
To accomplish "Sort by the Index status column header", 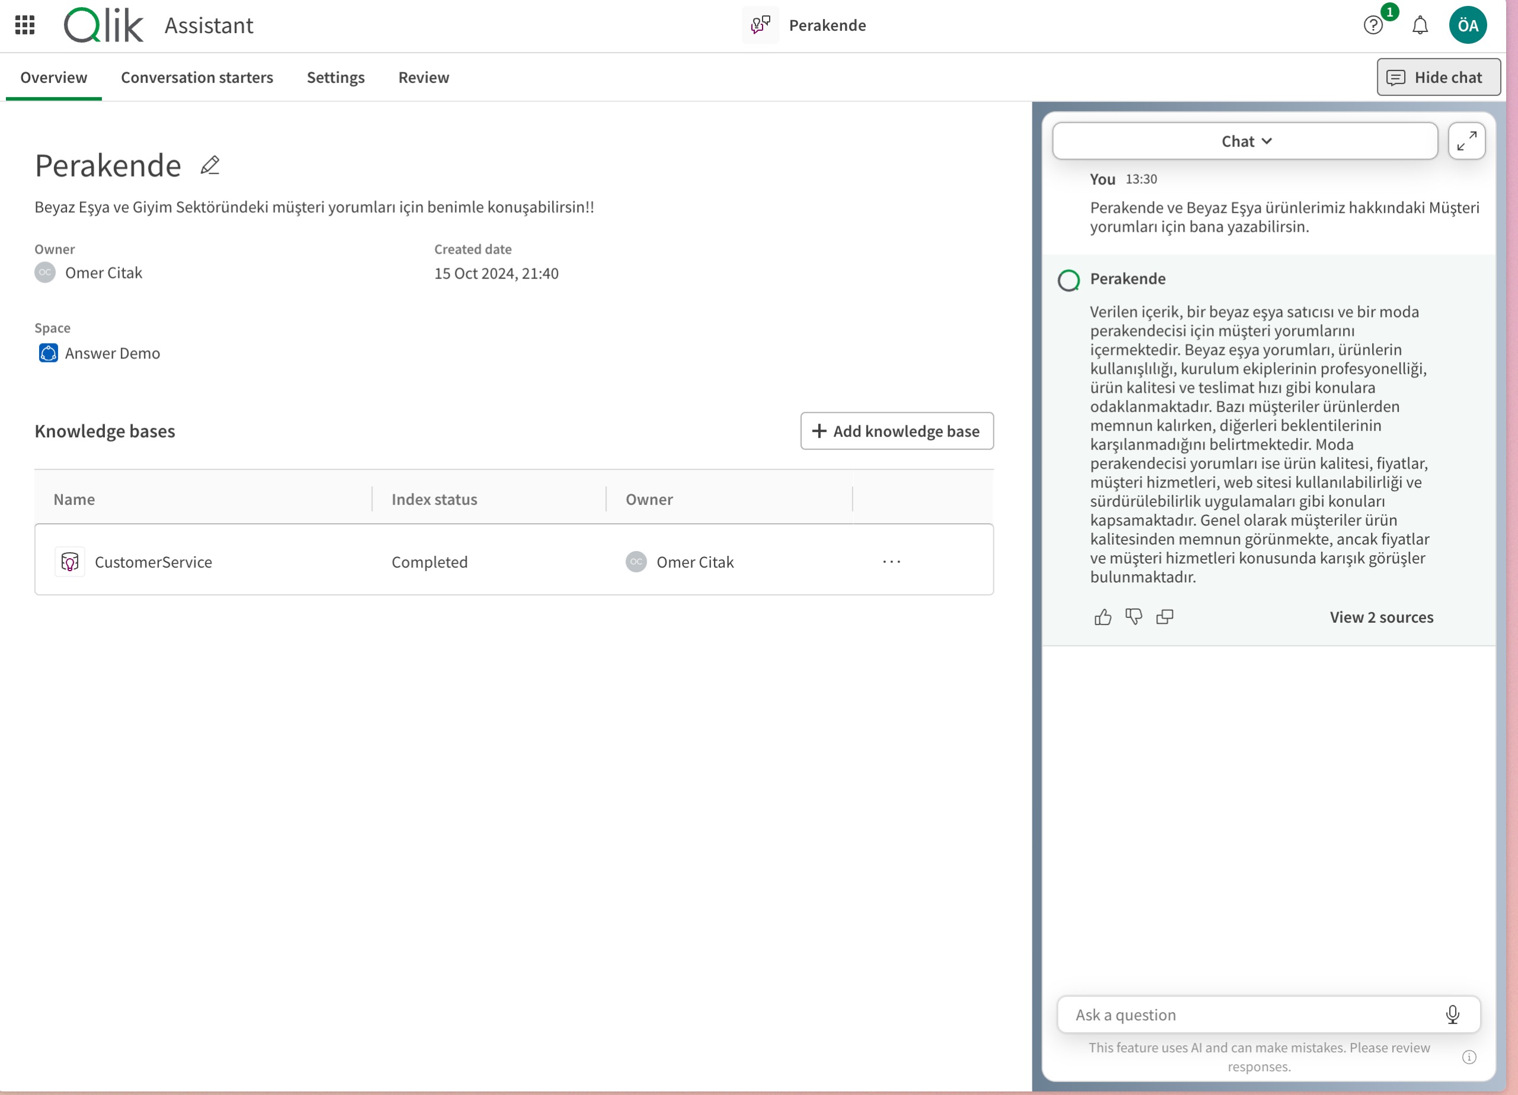I will click(435, 500).
